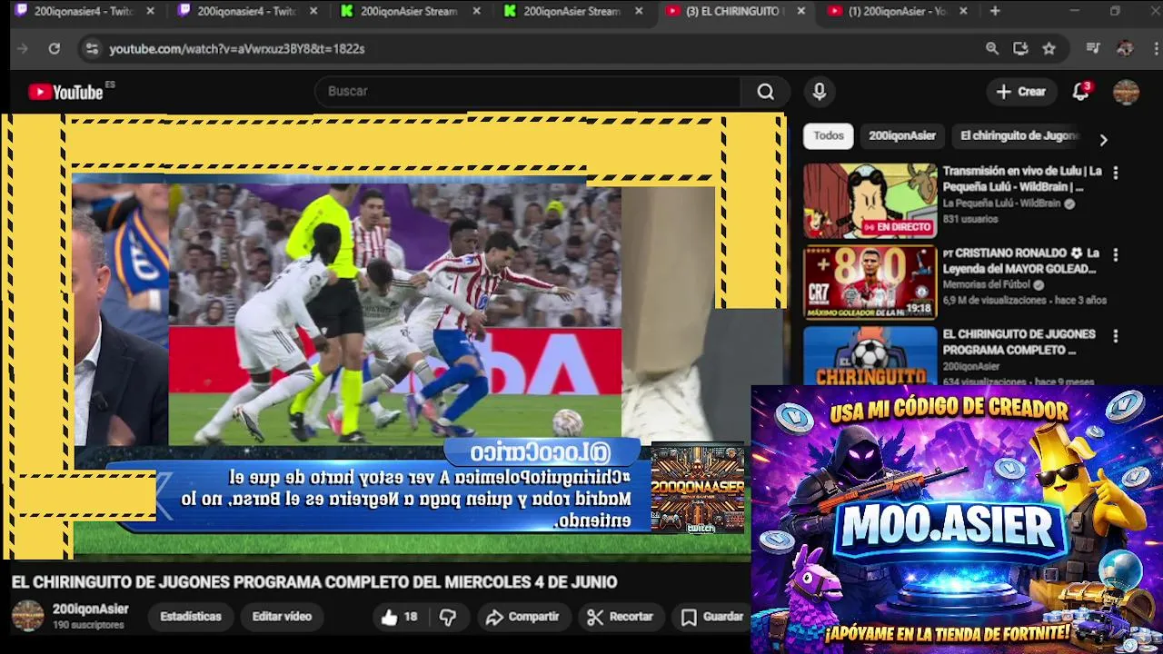
Task: Start voice search with microphone icon
Action: 819,91
